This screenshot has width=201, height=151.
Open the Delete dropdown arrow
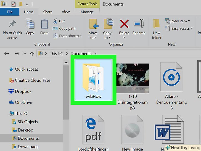coord(124,38)
